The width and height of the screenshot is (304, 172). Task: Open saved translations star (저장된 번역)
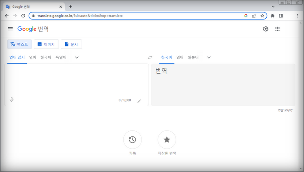pyautogui.click(x=167, y=140)
